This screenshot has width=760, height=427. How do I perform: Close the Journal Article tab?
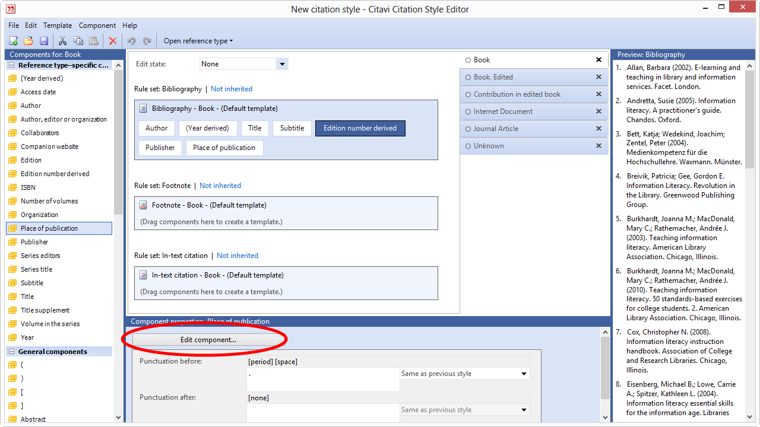coord(598,129)
